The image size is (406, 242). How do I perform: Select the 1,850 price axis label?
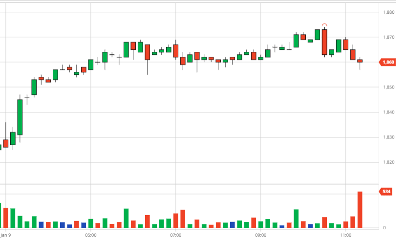click(x=389, y=88)
